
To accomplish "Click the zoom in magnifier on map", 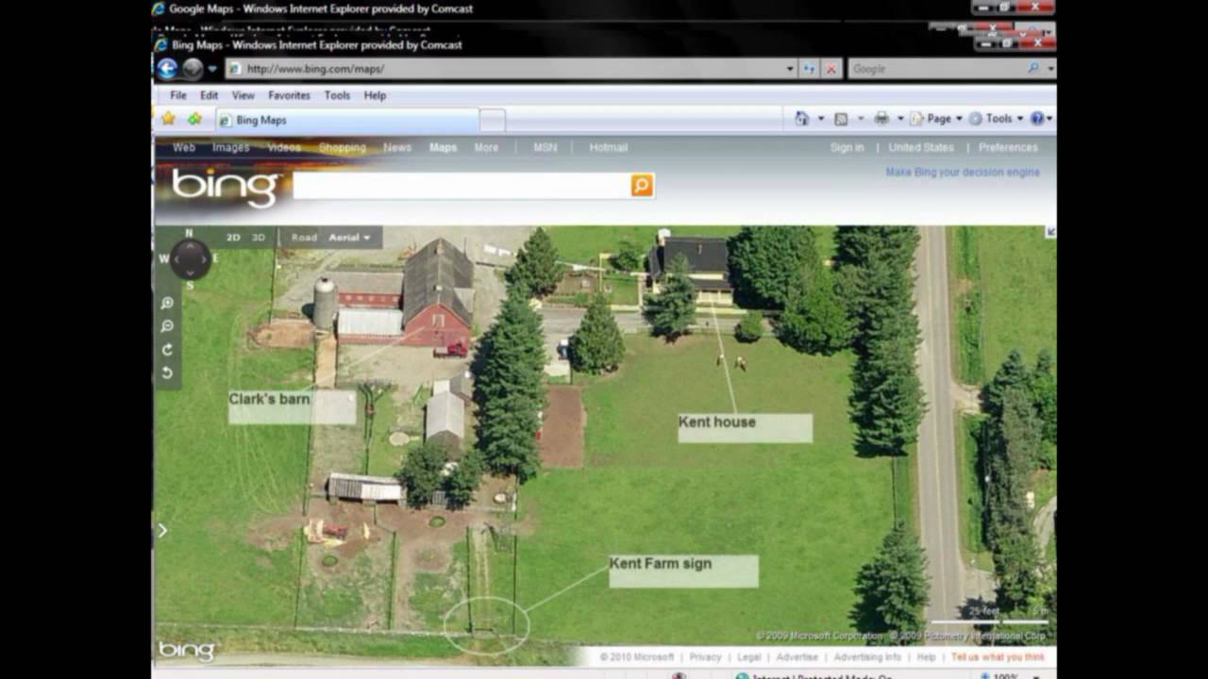I will [x=167, y=304].
